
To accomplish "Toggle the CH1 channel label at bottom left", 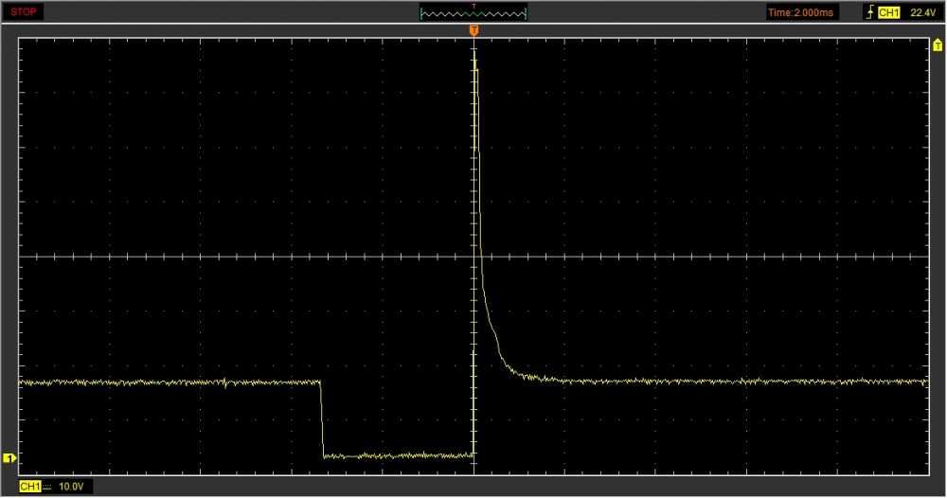I will (x=29, y=487).
